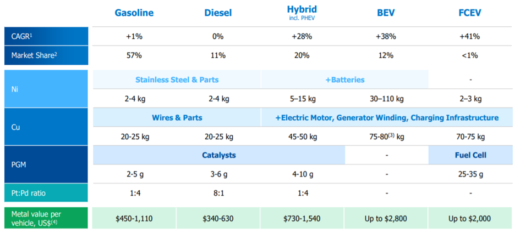The image size is (520, 233).
Task: Click the $450-1,110 gasoline value cell
Action: coord(134,218)
